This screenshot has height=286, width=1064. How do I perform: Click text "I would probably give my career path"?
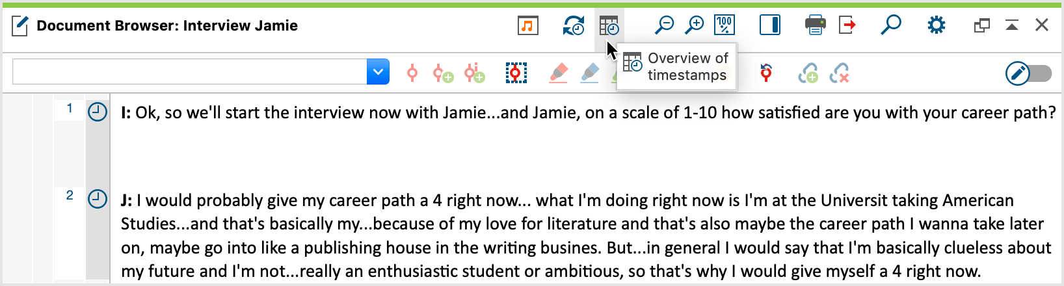276,200
